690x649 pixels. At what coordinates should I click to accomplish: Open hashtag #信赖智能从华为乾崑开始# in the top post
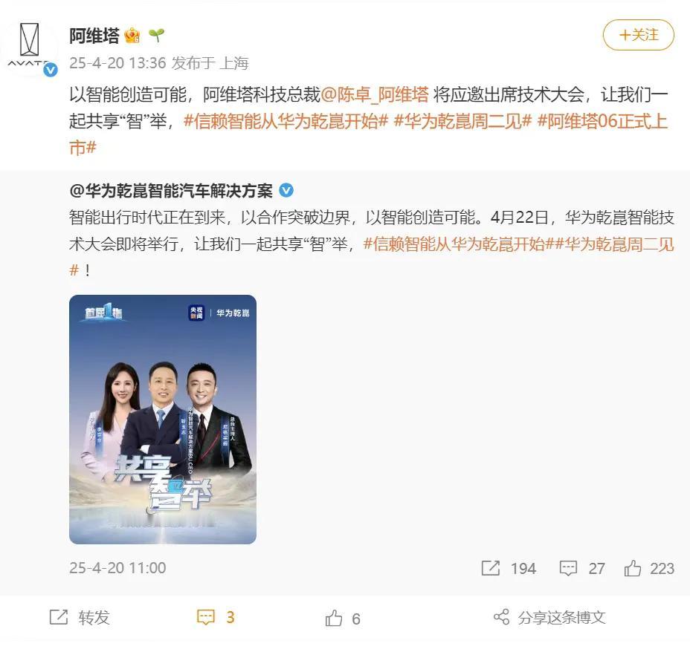pyautogui.click(x=286, y=121)
